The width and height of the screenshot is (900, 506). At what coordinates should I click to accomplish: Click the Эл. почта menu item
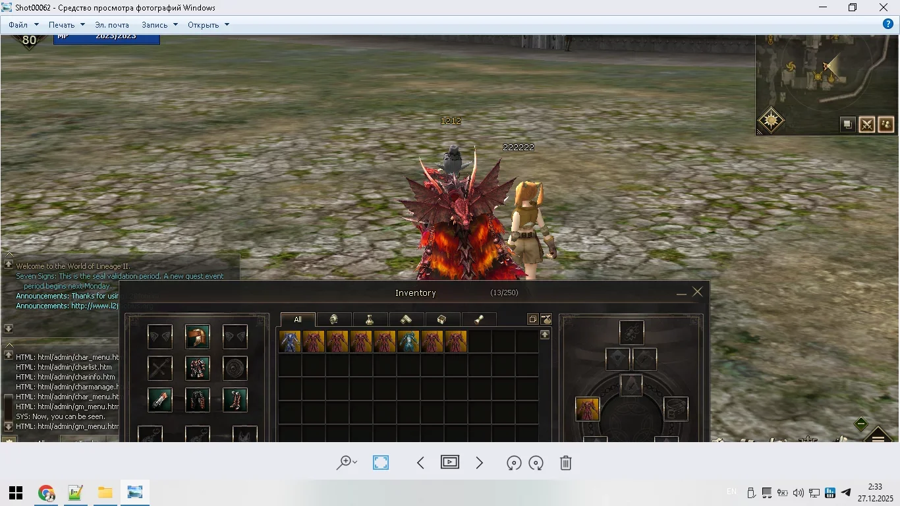coord(112,25)
